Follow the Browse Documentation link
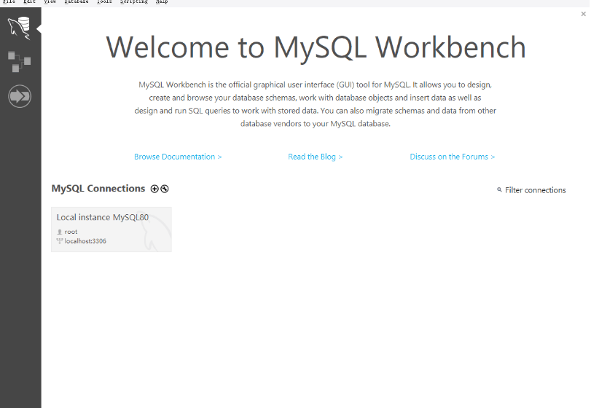Image resolution: width=591 pixels, height=408 pixels. [178, 157]
